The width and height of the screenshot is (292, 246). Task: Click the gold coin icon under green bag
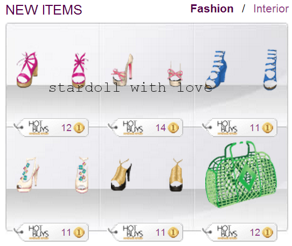pos(268,233)
